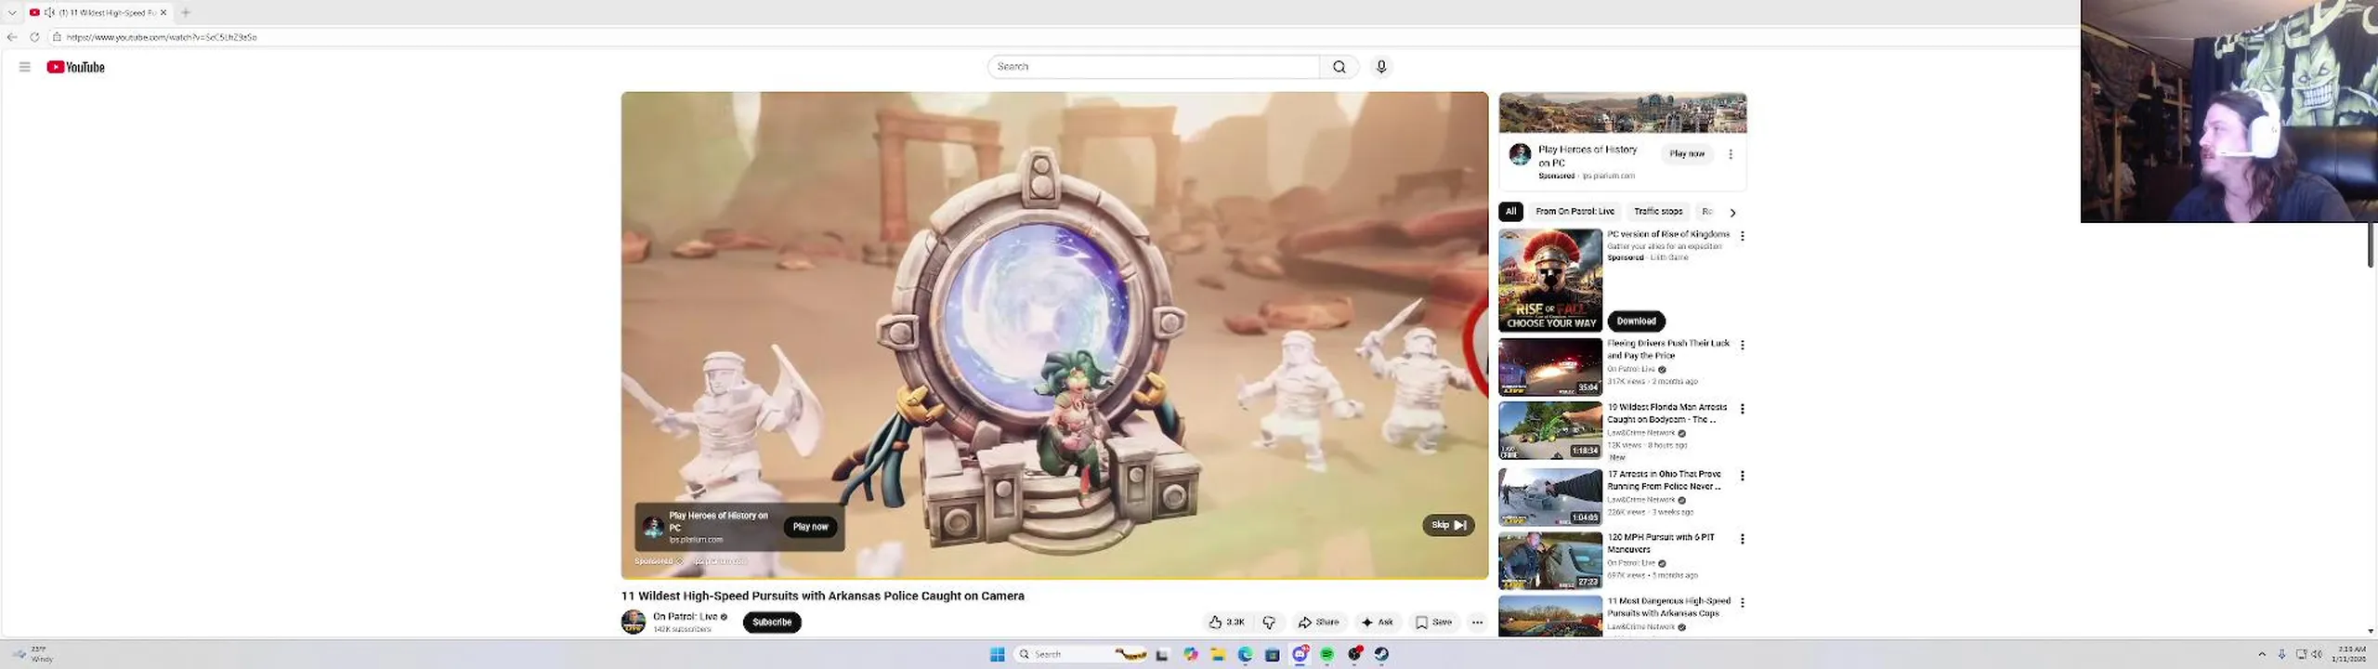Show more filter chips with right chevron
The width and height of the screenshot is (2378, 669).
pos(1732,212)
